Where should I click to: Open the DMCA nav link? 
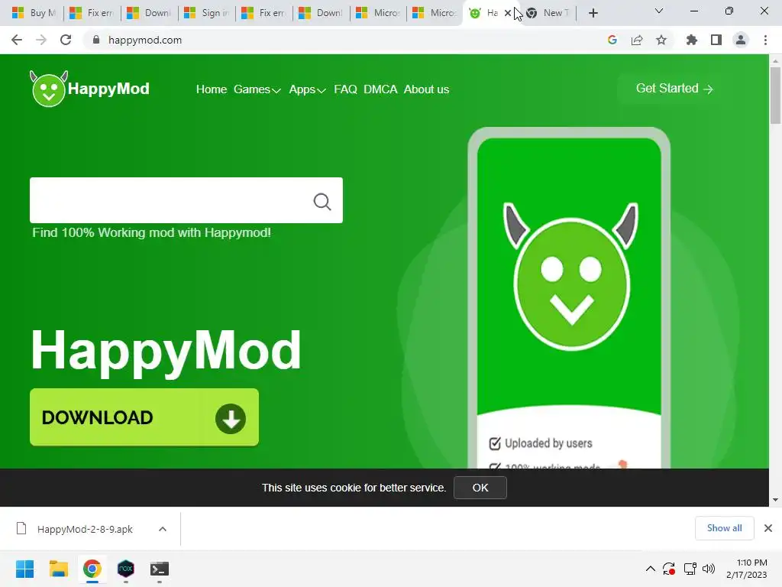(x=380, y=89)
